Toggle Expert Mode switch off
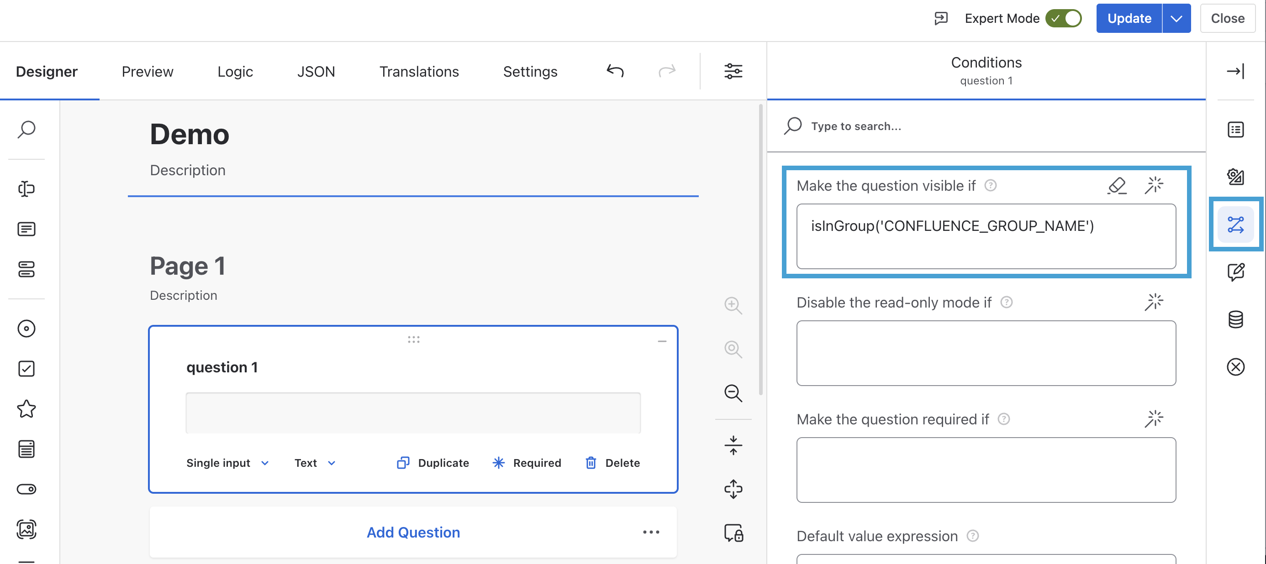This screenshot has width=1266, height=564. (1064, 19)
